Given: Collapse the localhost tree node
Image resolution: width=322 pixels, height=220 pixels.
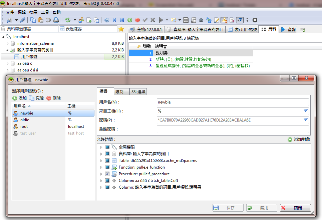Looking at the screenshot, I should coord(3,37).
